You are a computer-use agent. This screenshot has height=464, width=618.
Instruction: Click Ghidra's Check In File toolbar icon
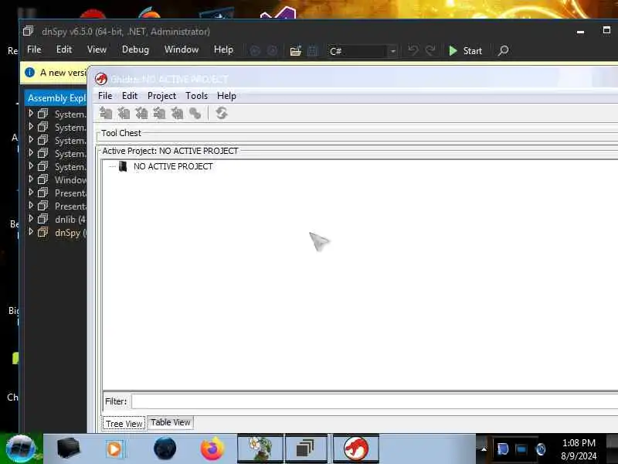point(160,113)
